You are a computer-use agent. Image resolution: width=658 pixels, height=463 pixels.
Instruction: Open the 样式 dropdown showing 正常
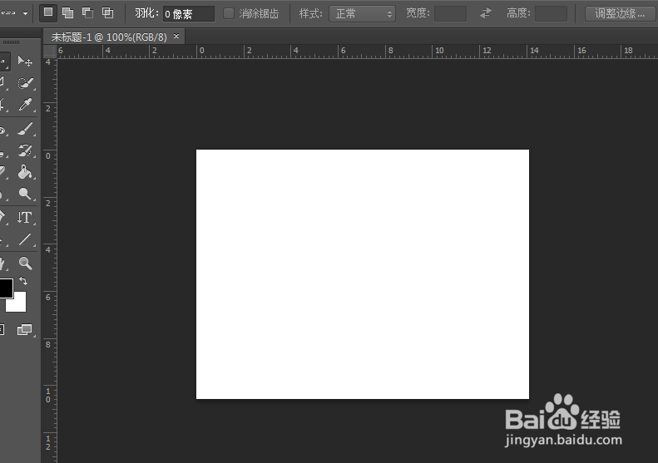click(x=362, y=14)
